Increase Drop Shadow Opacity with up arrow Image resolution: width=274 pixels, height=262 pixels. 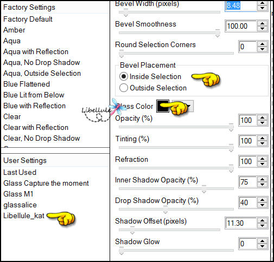point(262,200)
